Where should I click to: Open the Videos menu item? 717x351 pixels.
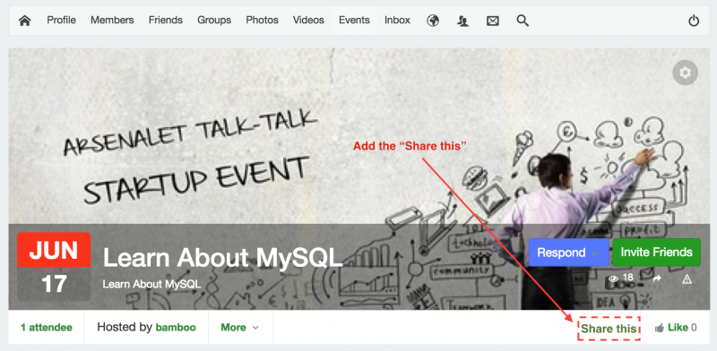308,20
